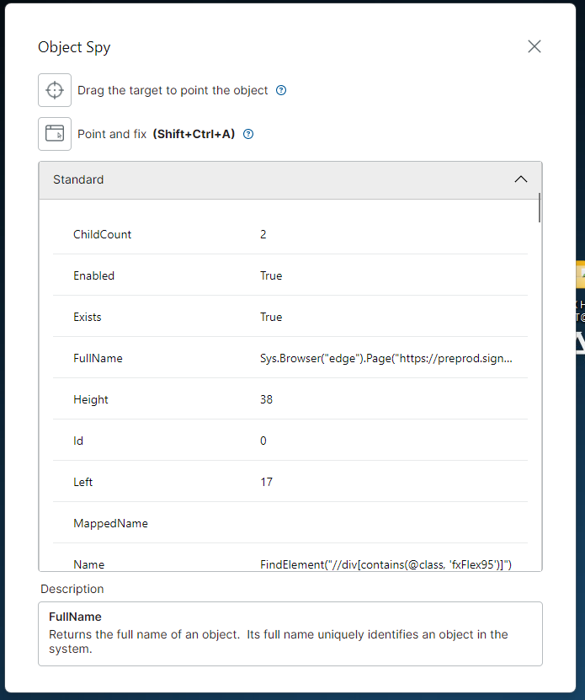Screen dimensions: 585x700
Task: Close the Object Spy dialog
Action: [534, 46]
